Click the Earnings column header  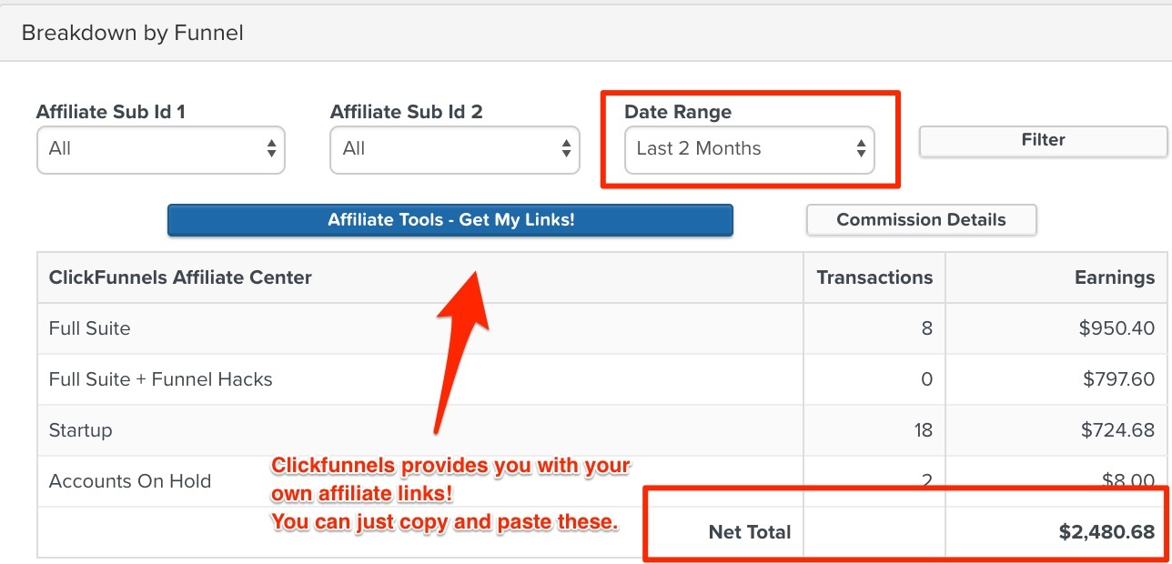(1115, 277)
